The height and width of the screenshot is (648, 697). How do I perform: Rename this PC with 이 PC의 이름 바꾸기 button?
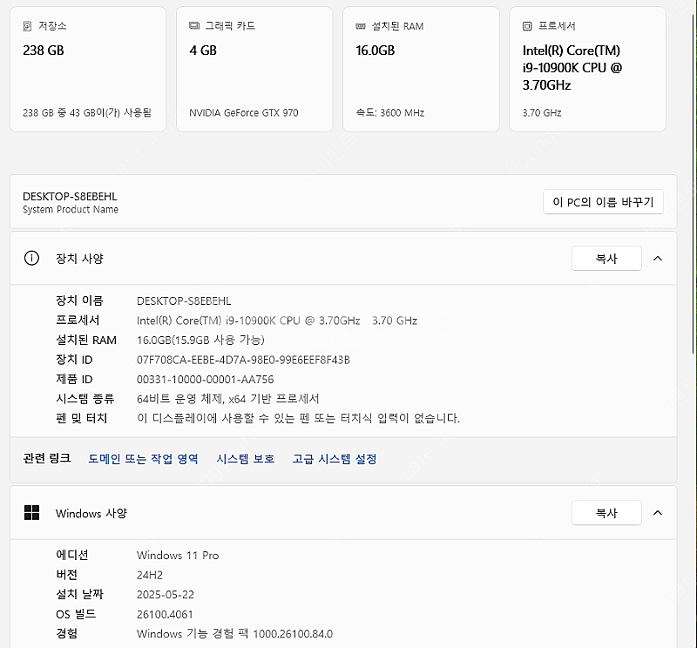[603, 202]
